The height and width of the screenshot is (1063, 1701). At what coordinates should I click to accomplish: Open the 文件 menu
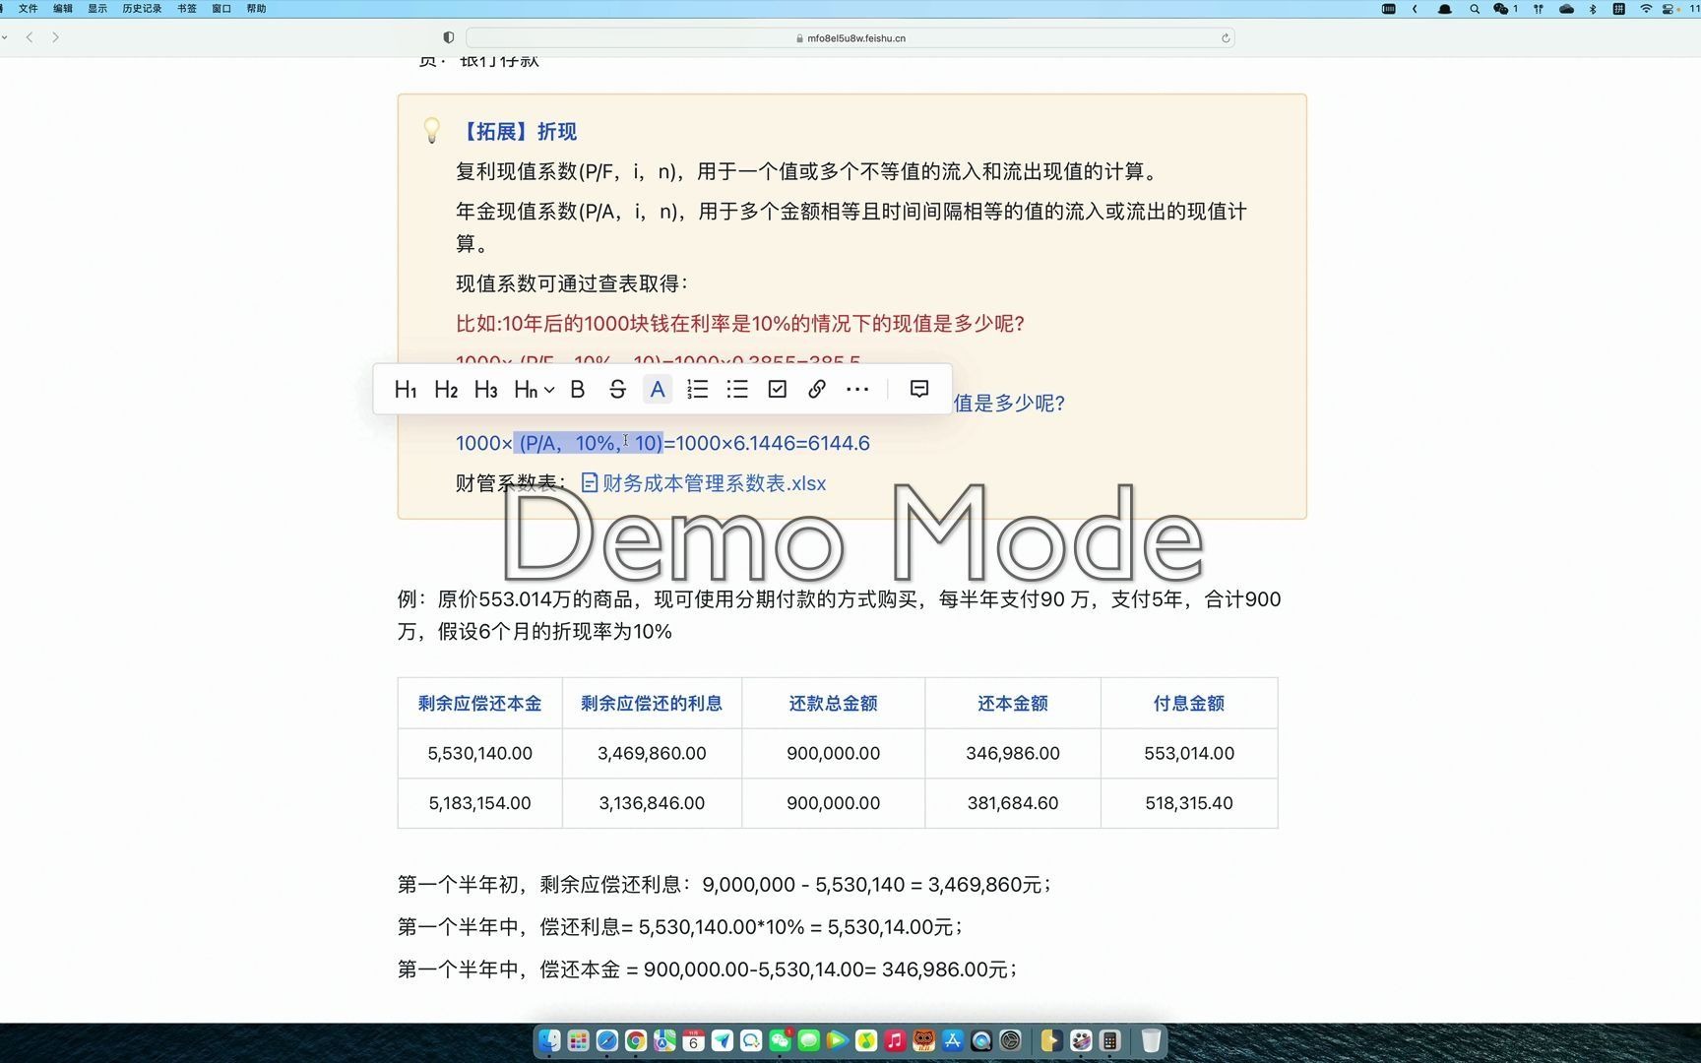(29, 8)
